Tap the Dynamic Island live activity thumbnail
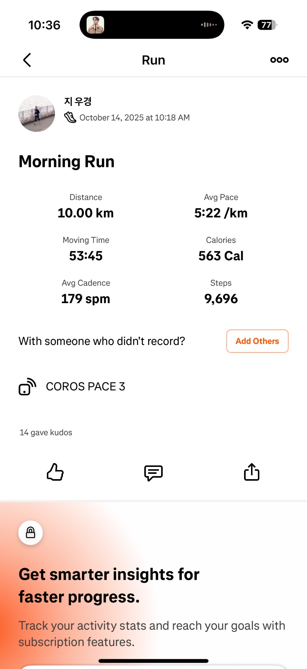Screen dimensions: 307x669 click(95, 25)
